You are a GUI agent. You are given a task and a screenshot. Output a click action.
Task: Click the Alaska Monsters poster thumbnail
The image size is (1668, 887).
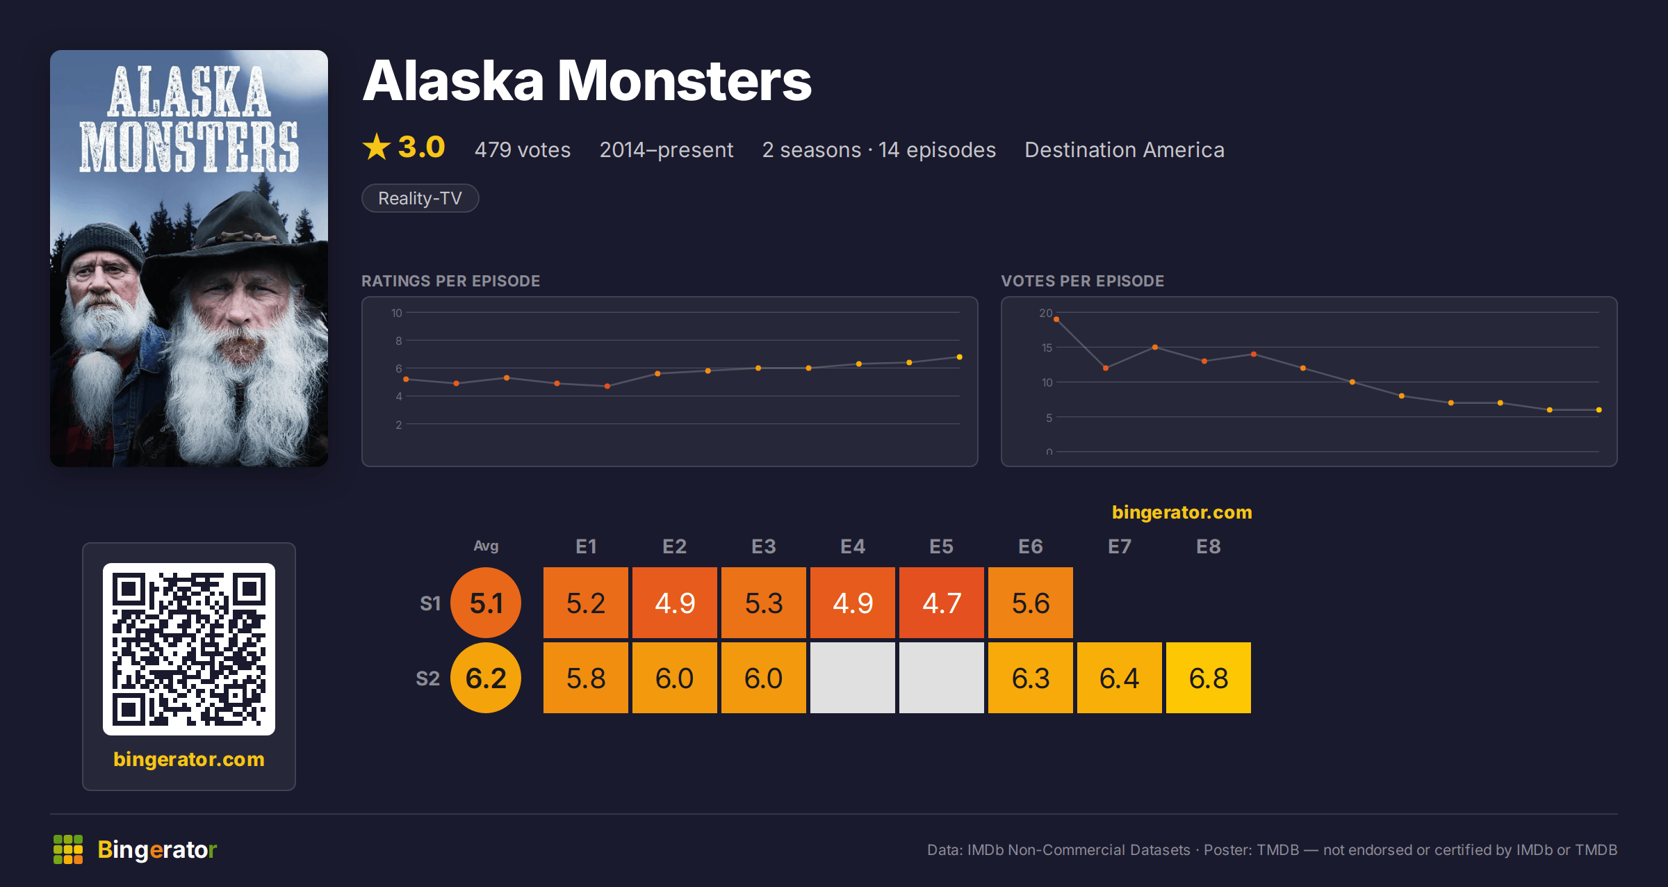tap(189, 259)
